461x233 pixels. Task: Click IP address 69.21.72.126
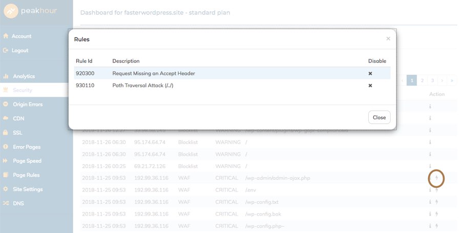point(150,166)
